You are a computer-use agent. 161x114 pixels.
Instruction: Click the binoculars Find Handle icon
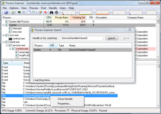pos(51,13)
